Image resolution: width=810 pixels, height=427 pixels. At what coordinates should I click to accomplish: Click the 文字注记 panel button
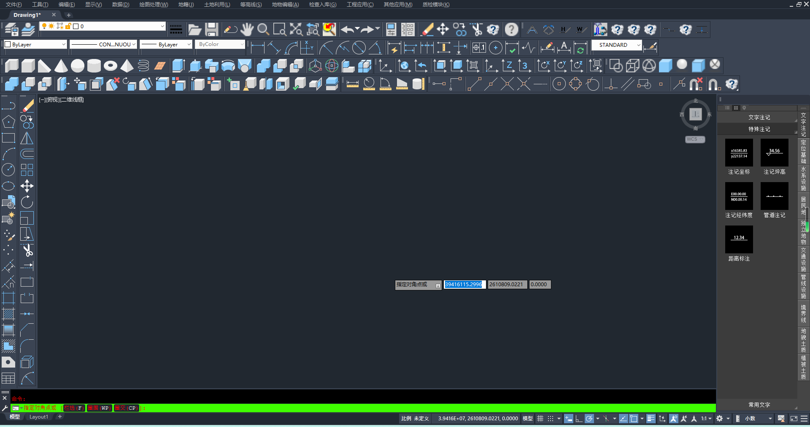click(759, 117)
